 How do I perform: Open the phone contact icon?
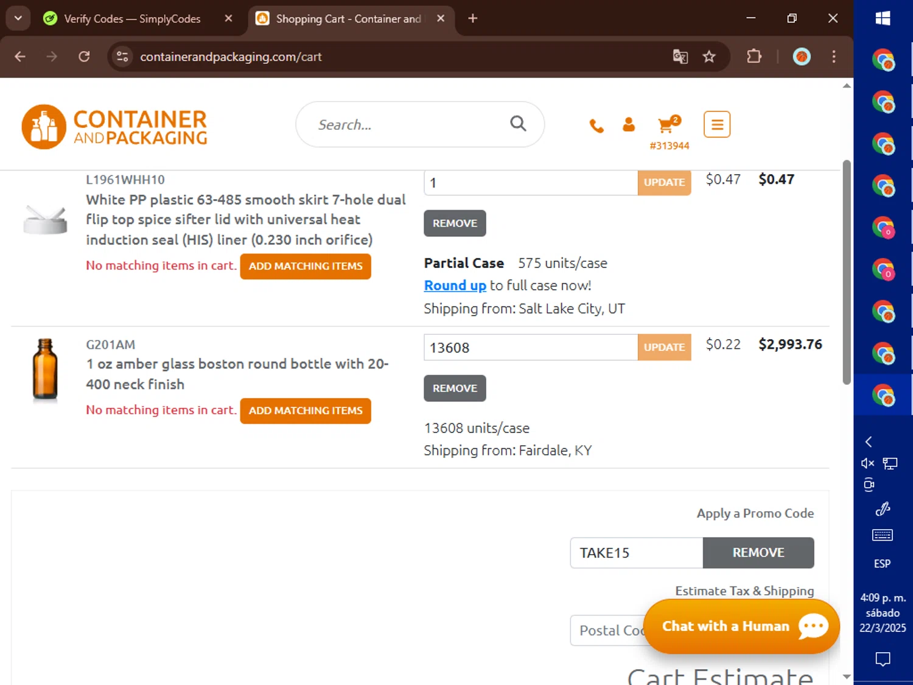(x=596, y=126)
